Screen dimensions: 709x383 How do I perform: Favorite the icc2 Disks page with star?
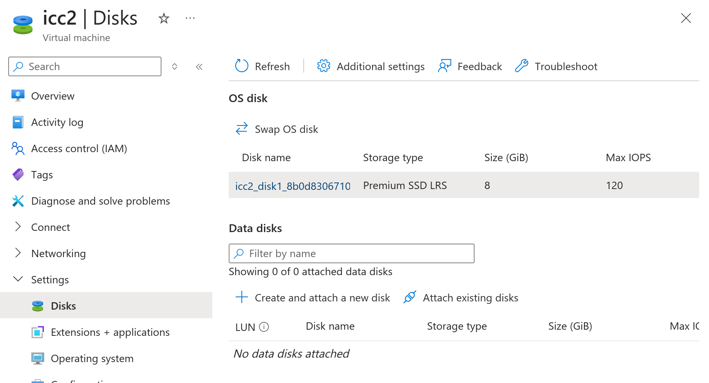click(164, 18)
